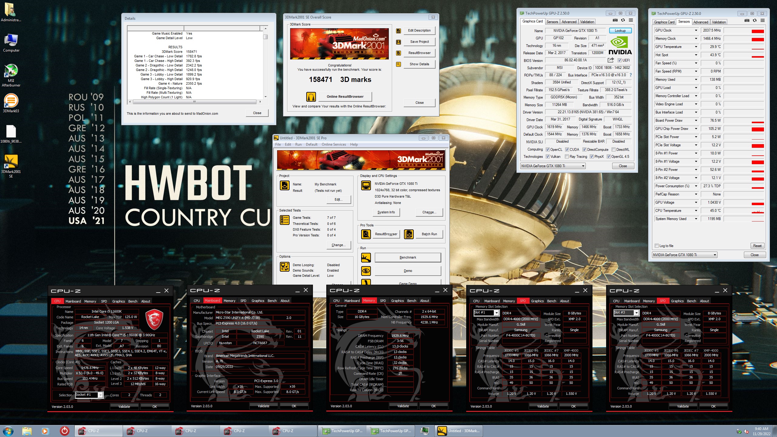This screenshot has height=437, width=777.
Task: Click Validate in the CPU-Z Mainboard window
Action: click(263, 406)
